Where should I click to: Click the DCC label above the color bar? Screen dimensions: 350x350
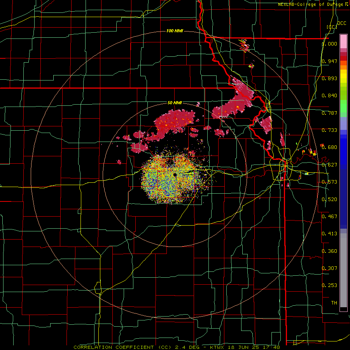(x=341, y=23)
